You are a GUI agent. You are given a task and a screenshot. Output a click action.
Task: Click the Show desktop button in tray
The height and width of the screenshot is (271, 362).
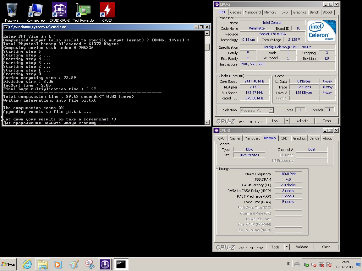coord(358,264)
